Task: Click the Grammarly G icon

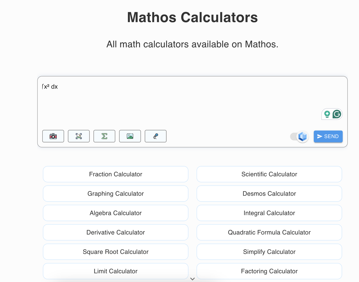Action: pos(337,114)
